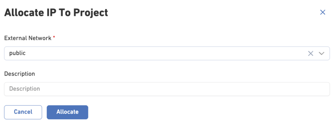Remove public selection via X icon
Screen dimensions: 334x124
(311, 54)
